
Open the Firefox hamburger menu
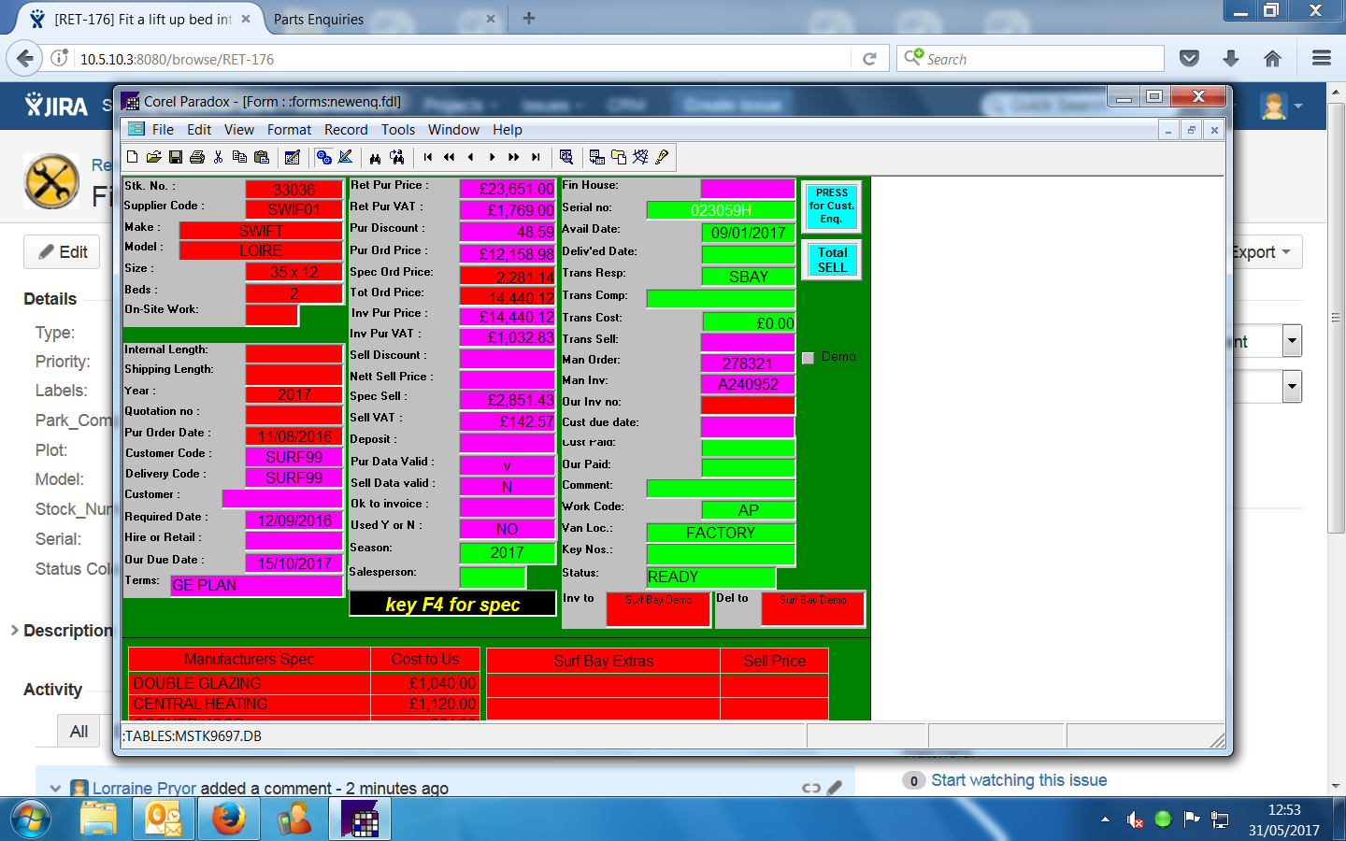(1322, 59)
